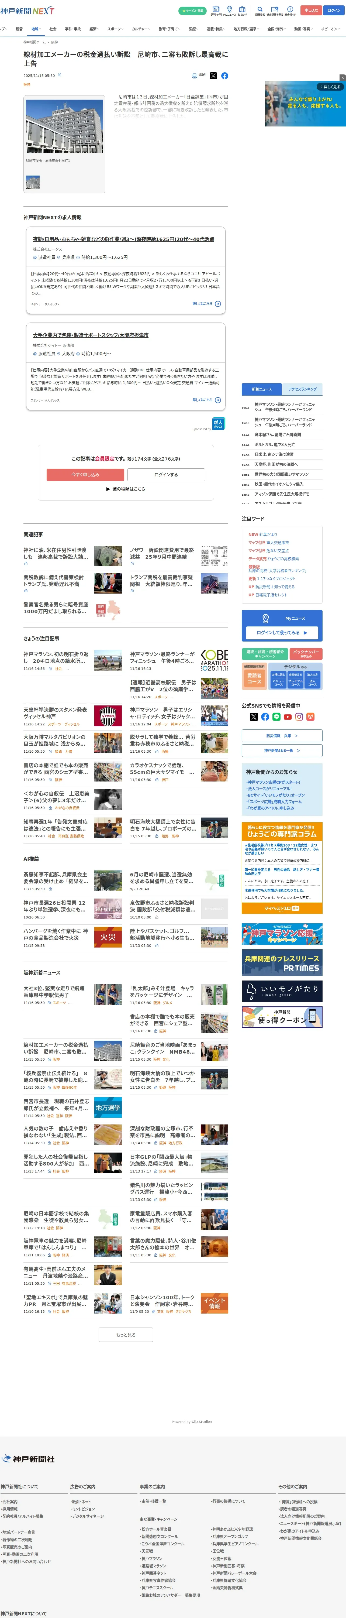Click ログインして使ってみる under Myニュース
Image resolution: width=346 pixels, height=1618 pixels.
click(x=282, y=632)
